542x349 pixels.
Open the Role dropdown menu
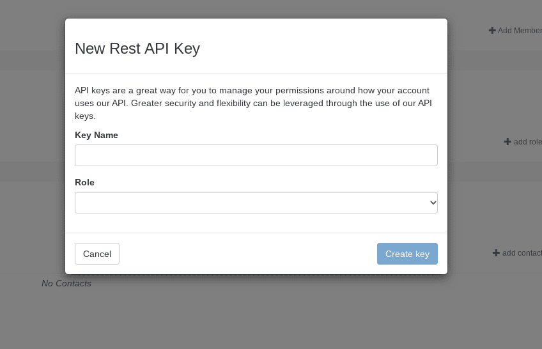coord(256,203)
